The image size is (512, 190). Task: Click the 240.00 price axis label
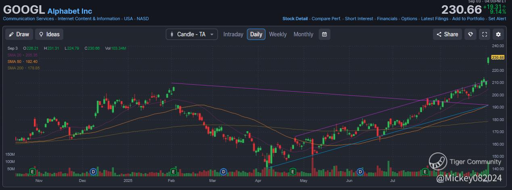(x=498, y=46)
